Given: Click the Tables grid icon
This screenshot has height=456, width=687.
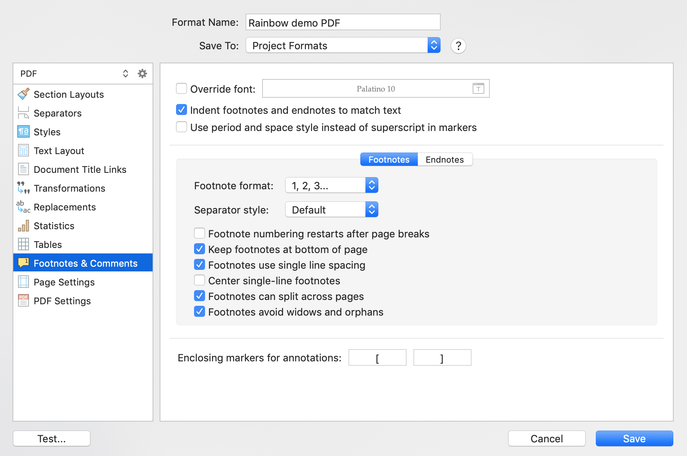Looking at the screenshot, I should pyautogui.click(x=23, y=244).
